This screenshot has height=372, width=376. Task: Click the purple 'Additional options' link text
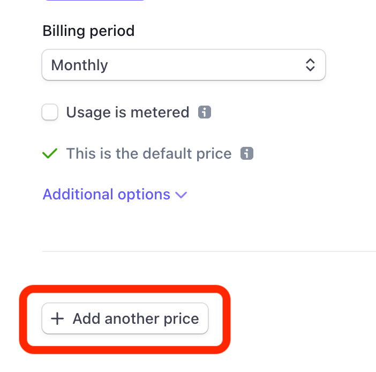(107, 195)
